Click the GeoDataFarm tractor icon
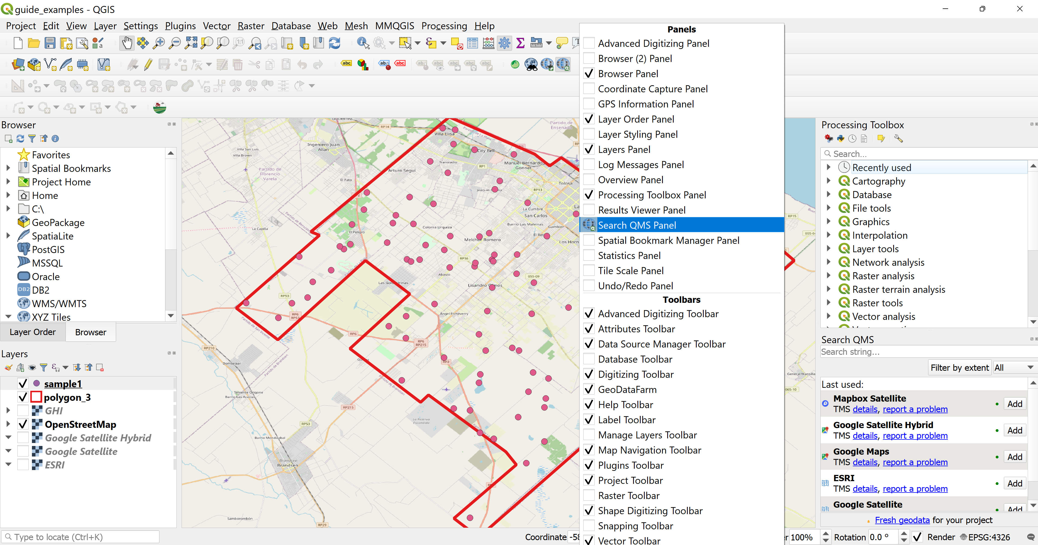The width and height of the screenshot is (1038, 545). click(160, 107)
